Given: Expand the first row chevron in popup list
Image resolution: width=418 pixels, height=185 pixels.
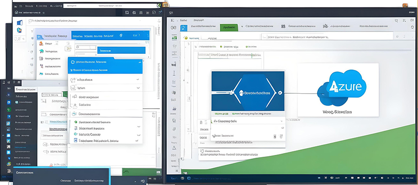Looking at the screenshot, I should [x=138, y=79].
